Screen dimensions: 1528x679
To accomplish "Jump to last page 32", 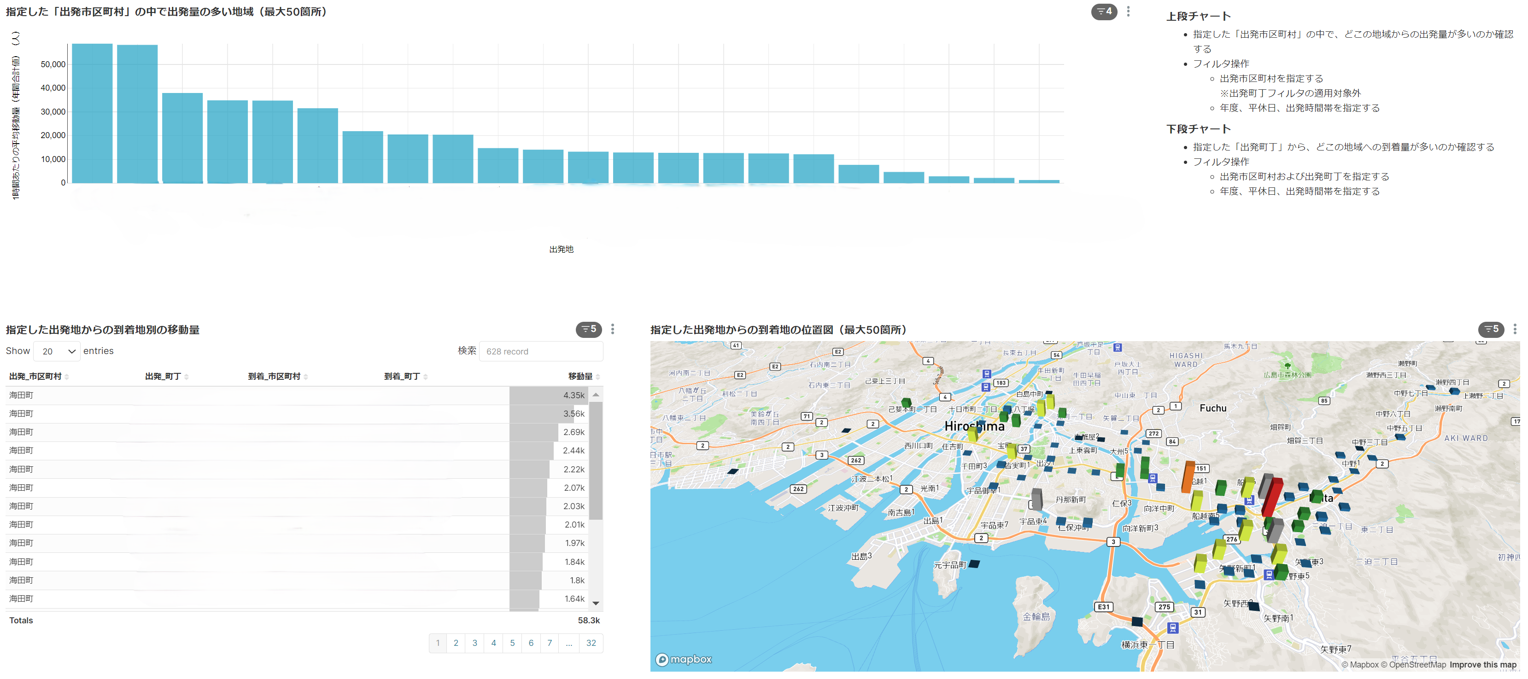I will point(591,643).
